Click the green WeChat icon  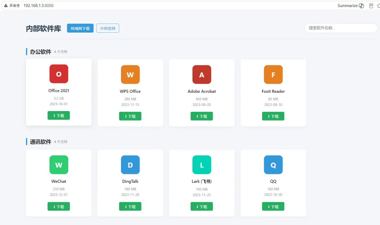pyautogui.click(x=59, y=165)
